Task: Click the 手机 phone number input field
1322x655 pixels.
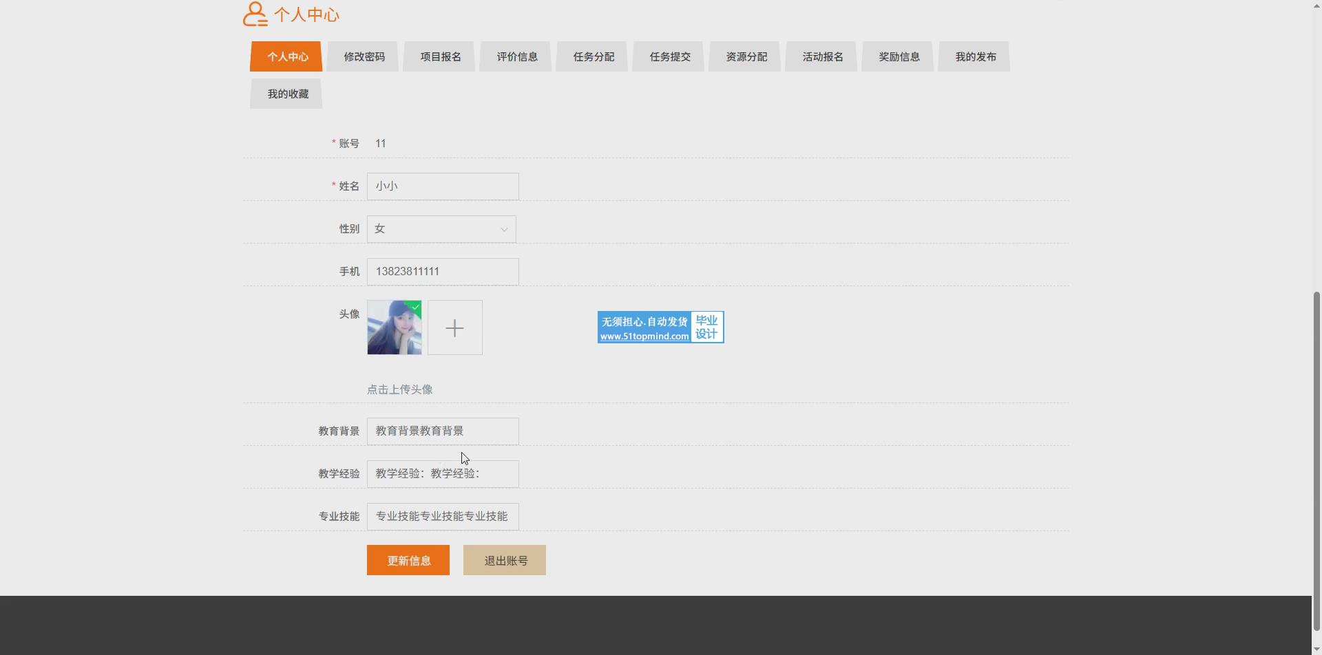Action: (x=442, y=272)
